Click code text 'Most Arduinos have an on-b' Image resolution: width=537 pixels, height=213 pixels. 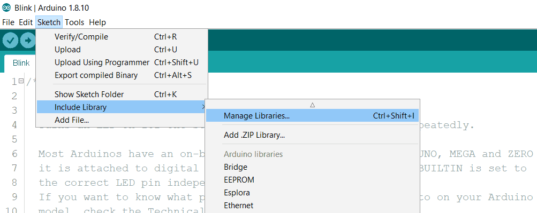click(x=121, y=154)
